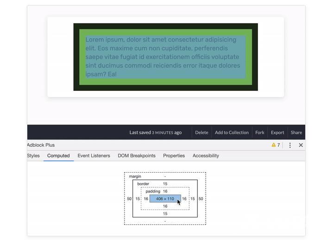Open the Accessibility tab
The width and height of the screenshot is (327, 240).
206,156
